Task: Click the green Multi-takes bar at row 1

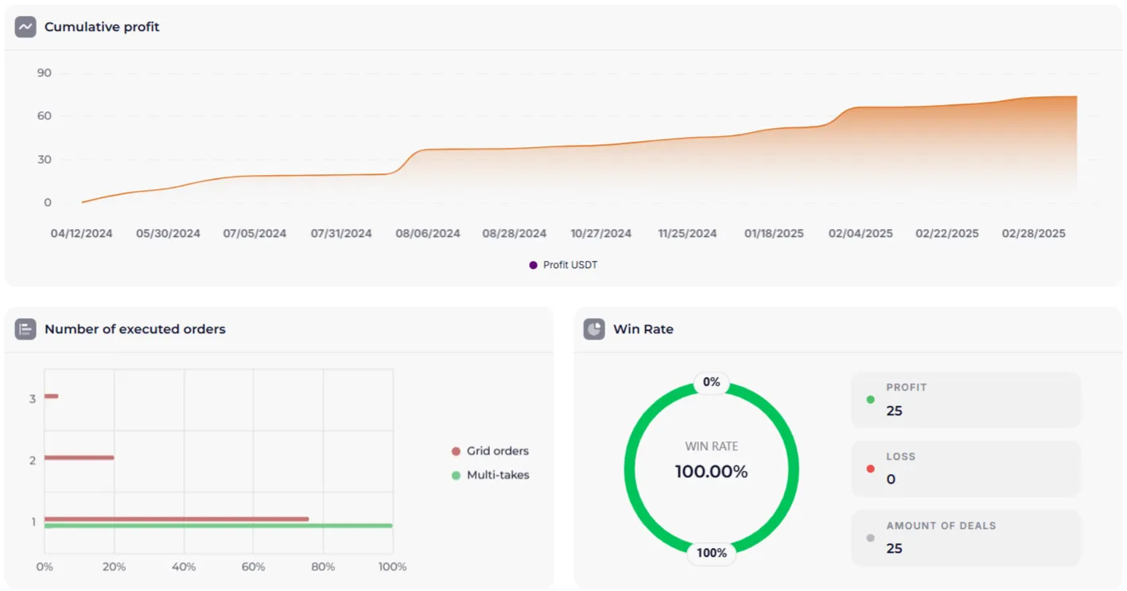Action: [218, 526]
